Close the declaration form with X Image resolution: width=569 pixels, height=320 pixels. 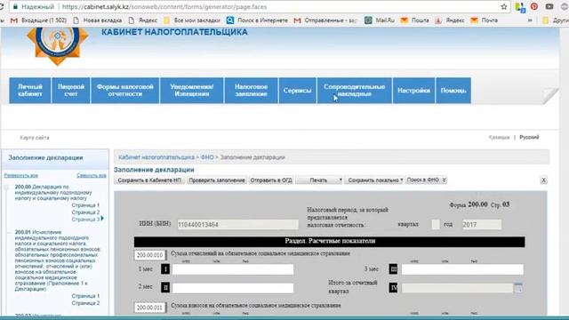pos(543,180)
